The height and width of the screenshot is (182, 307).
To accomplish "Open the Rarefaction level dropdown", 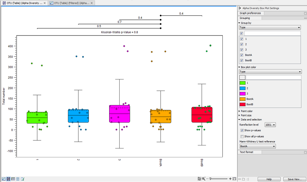I will (x=270, y=125).
